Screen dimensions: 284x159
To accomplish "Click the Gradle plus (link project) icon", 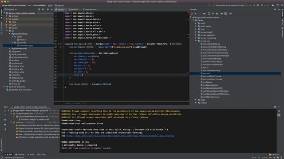I will pos(196,14).
